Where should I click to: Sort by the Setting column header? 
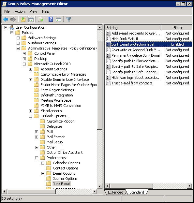(133, 28)
